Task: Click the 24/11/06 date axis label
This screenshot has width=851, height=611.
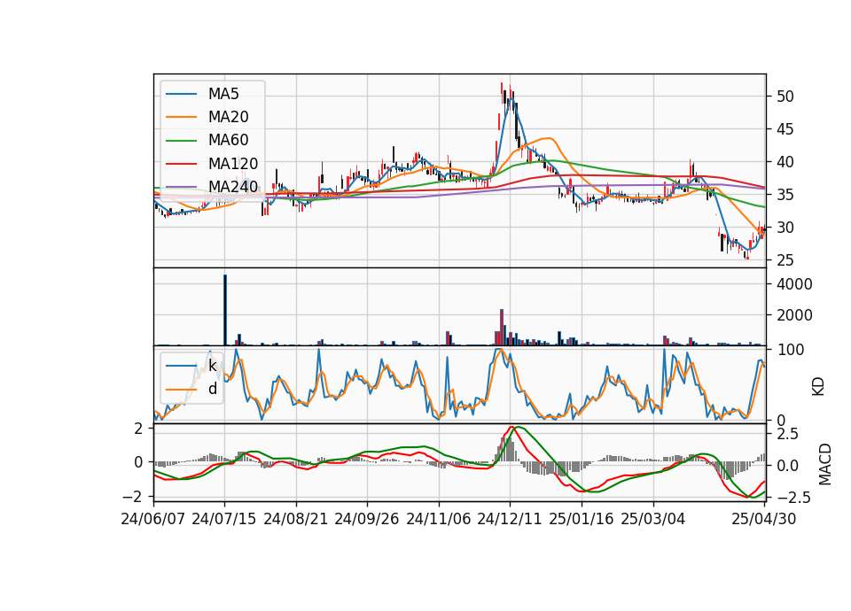Action: [x=439, y=520]
